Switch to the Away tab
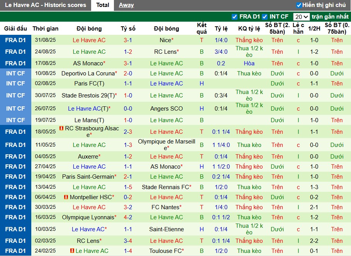351x256 pixels. (x=126, y=5)
